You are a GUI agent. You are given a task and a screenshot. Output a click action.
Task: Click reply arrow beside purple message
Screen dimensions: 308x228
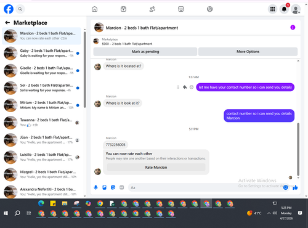pos(185,87)
